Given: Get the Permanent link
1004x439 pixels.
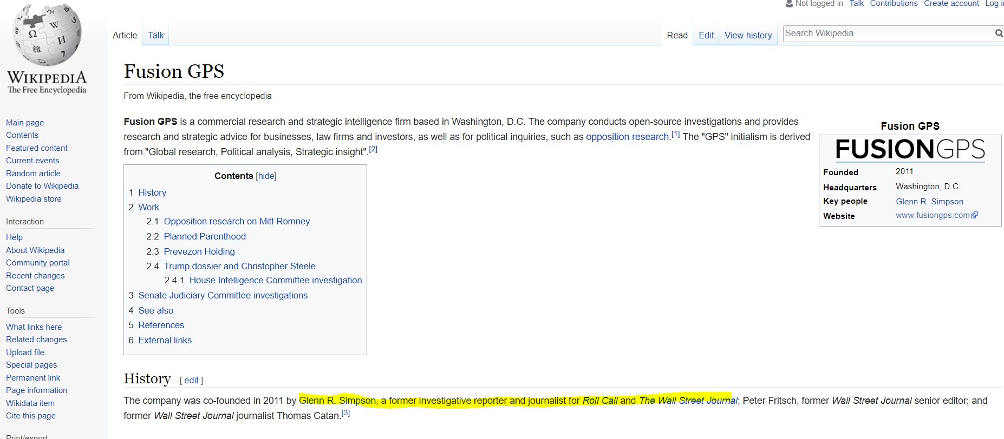Looking at the screenshot, I should [33, 378].
